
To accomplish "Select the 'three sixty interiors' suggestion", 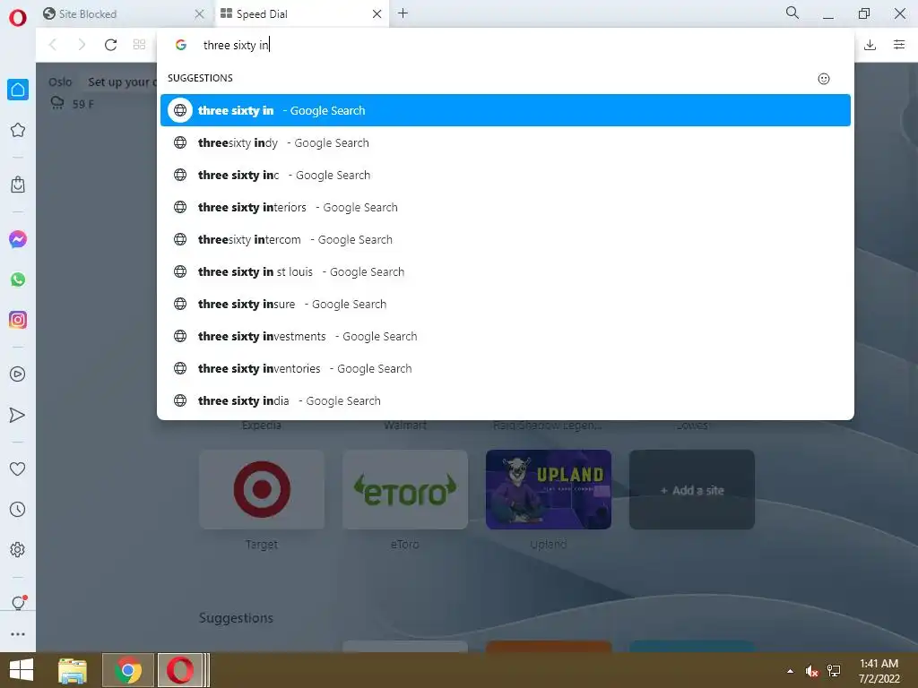I will coord(506,207).
